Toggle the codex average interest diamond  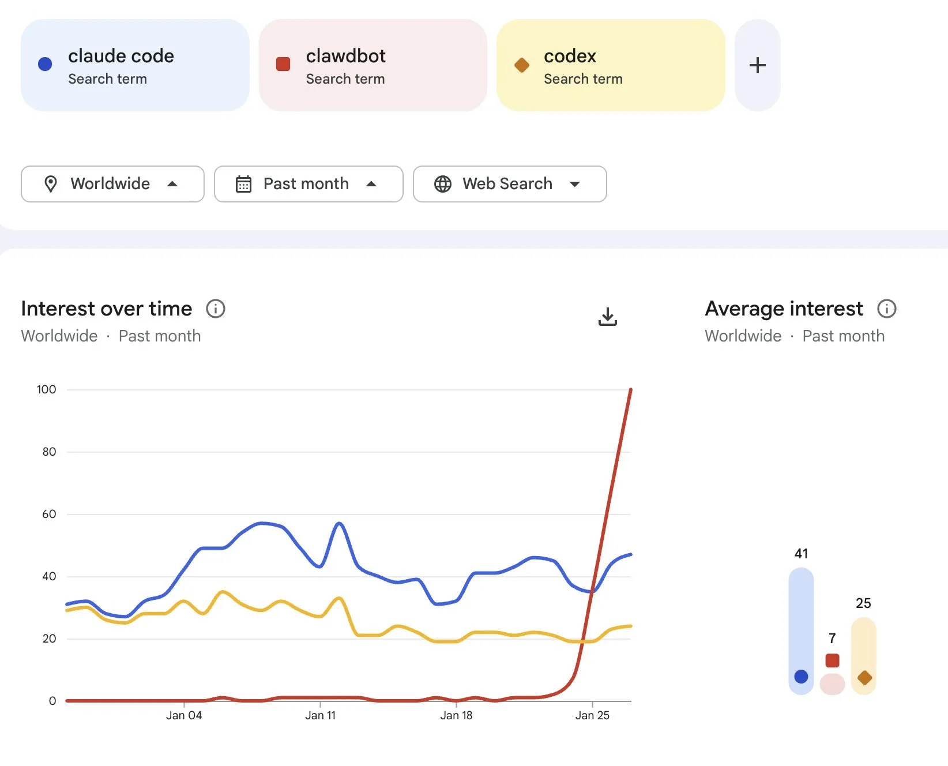tap(864, 678)
